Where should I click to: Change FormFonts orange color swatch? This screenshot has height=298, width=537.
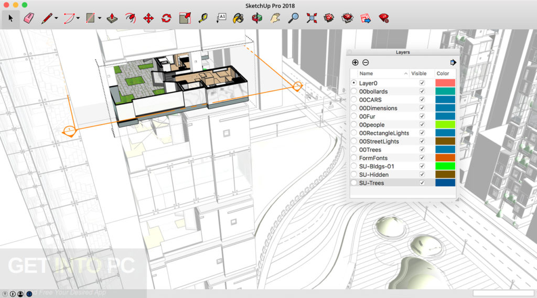click(x=445, y=158)
